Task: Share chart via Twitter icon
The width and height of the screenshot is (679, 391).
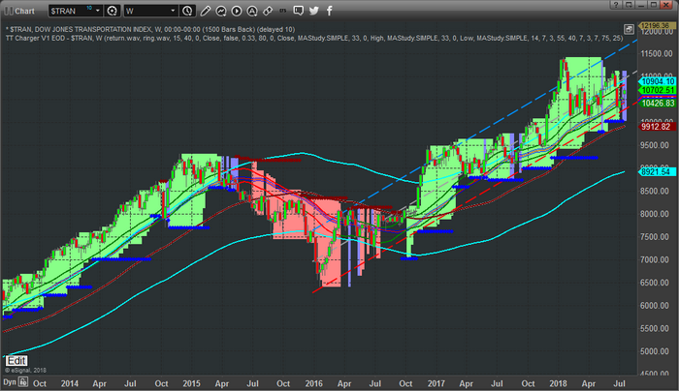Action: (314, 11)
